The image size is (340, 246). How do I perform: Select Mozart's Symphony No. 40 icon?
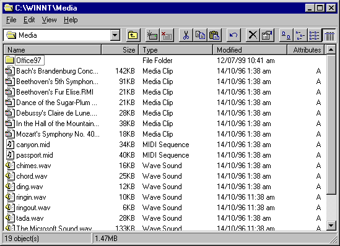(x=10, y=134)
